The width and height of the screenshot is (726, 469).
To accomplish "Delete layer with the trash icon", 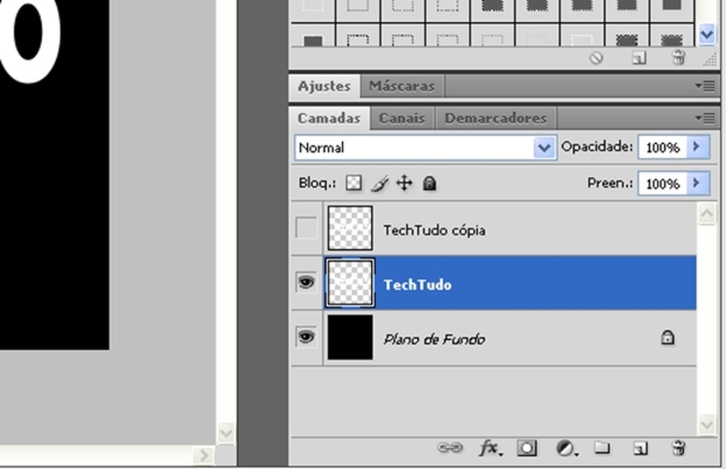I will click(678, 448).
